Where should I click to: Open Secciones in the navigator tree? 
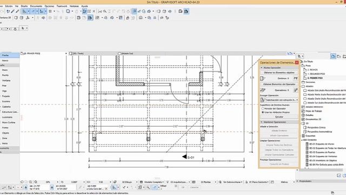click(x=310, y=82)
